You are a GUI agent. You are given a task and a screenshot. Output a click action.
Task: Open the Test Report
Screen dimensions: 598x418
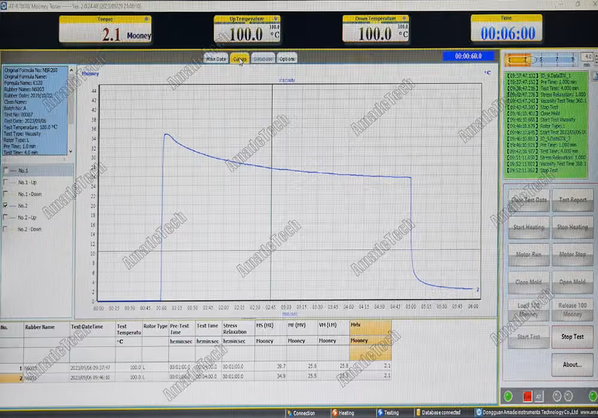[x=572, y=199]
